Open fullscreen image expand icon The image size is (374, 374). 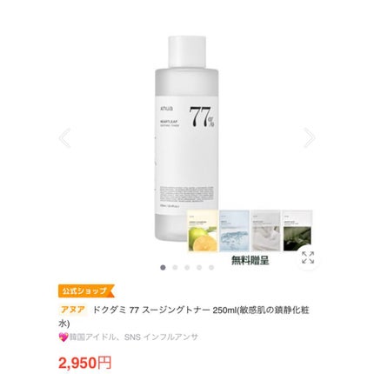point(308,257)
